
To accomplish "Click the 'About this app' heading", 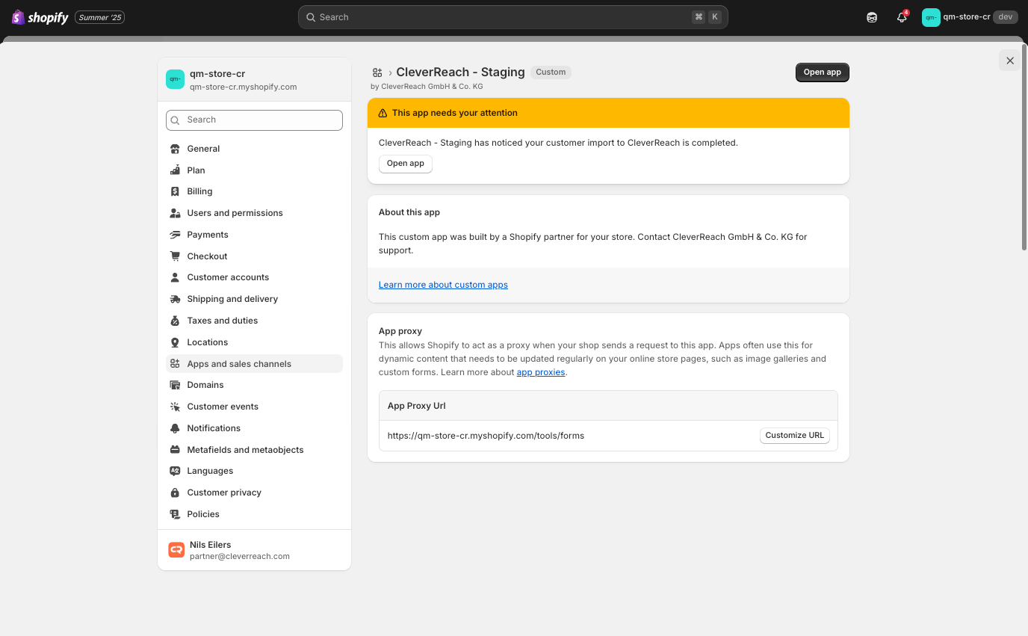I will [409, 212].
